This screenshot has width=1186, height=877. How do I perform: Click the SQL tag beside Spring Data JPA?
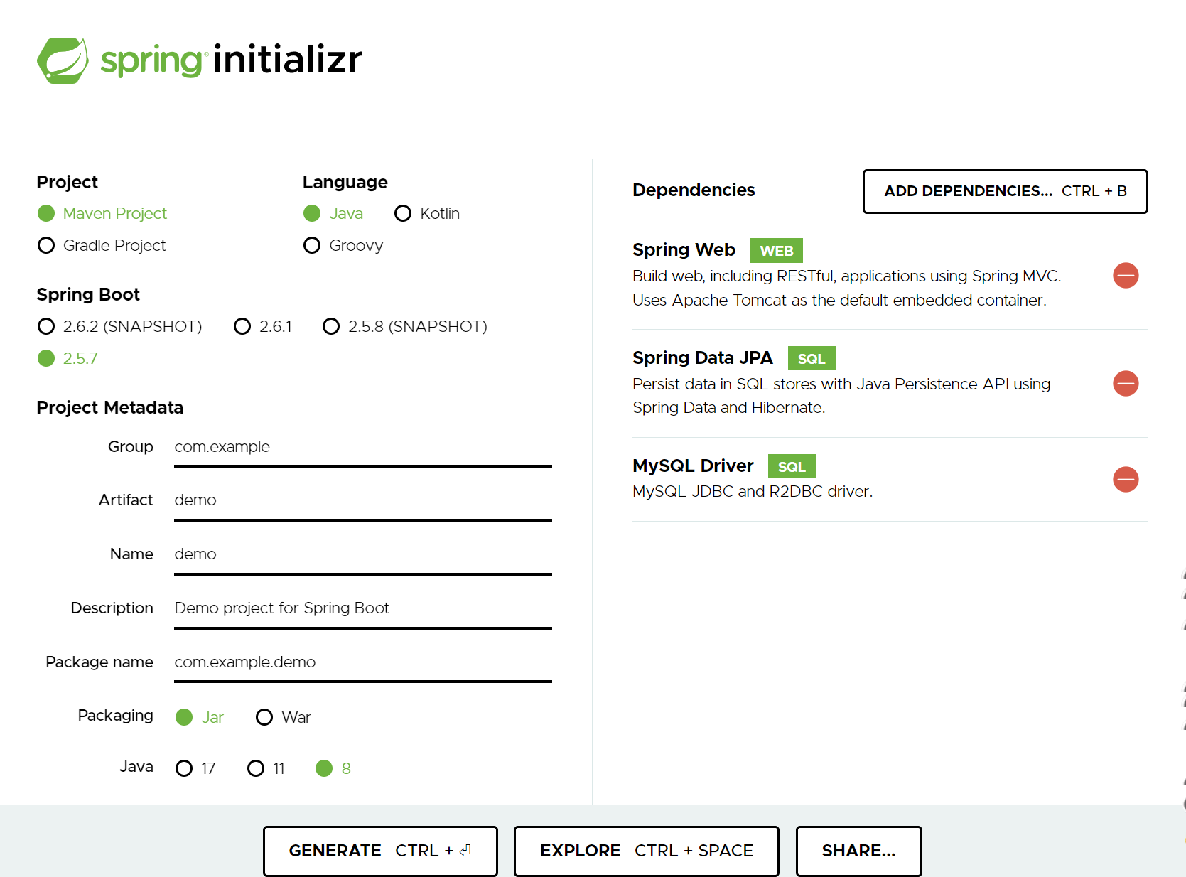812,359
